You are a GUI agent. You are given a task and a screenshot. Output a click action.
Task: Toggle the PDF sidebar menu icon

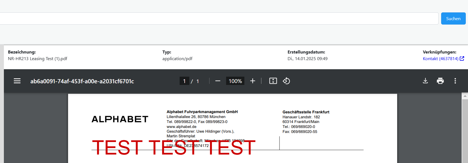pyautogui.click(x=17, y=81)
